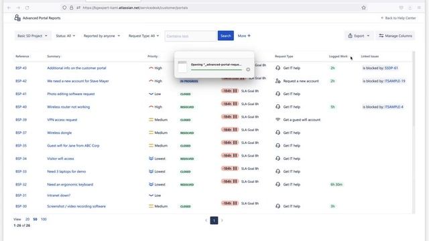429x241 pixels.
Task: Select page 1 in pagination
Action: (x=214, y=220)
